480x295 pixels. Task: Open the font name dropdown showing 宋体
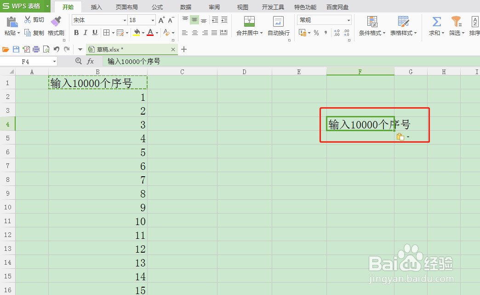(x=125, y=20)
